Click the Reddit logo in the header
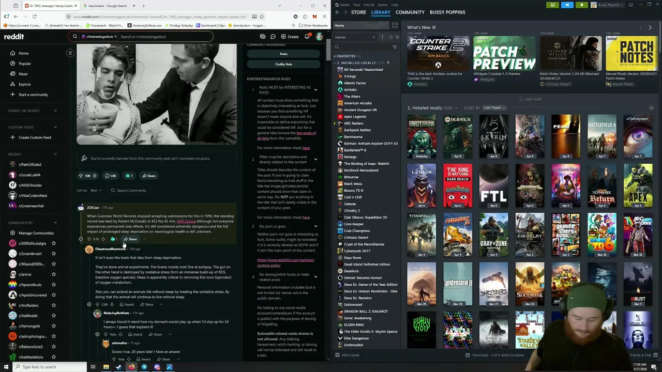Screen dimensions: 662x372 tap(14, 37)
